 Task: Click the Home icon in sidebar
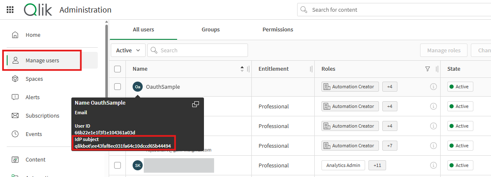[x=15, y=35]
